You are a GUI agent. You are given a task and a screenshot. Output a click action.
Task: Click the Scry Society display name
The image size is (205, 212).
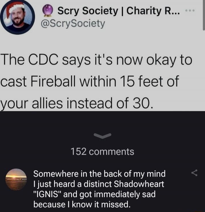coord(88,11)
